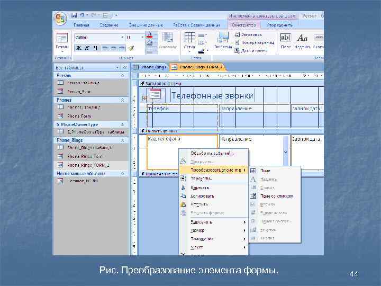The height and width of the screenshot is (286, 381).
Task: Insert Номера страниц page numbers
Action: (x=255, y=42)
